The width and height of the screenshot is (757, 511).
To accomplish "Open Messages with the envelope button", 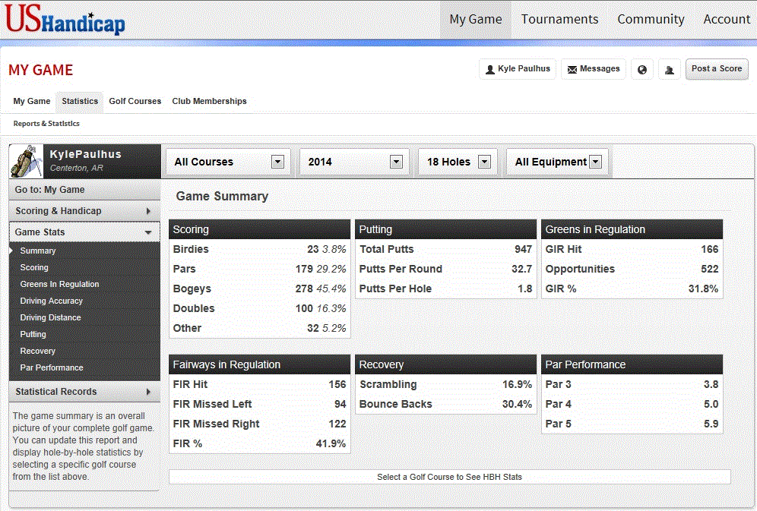I will click(x=593, y=69).
